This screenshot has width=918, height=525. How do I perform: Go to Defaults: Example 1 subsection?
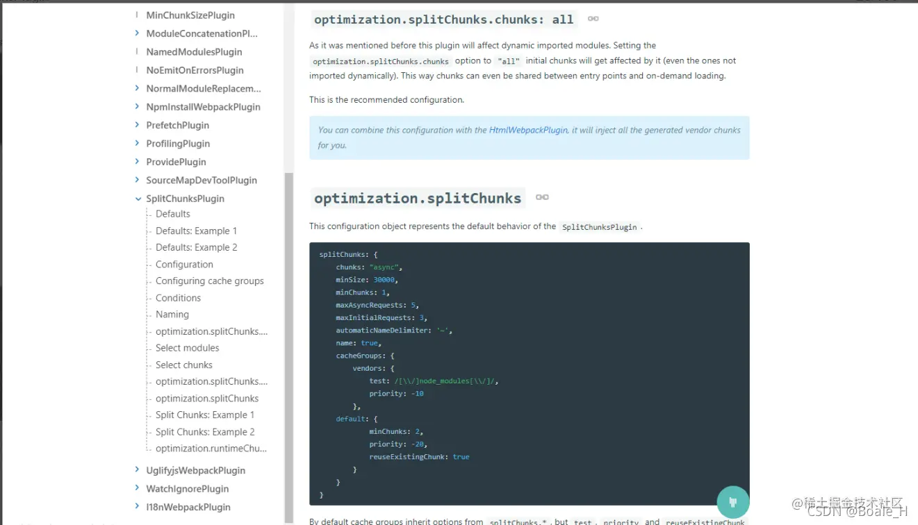coord(196,231)
